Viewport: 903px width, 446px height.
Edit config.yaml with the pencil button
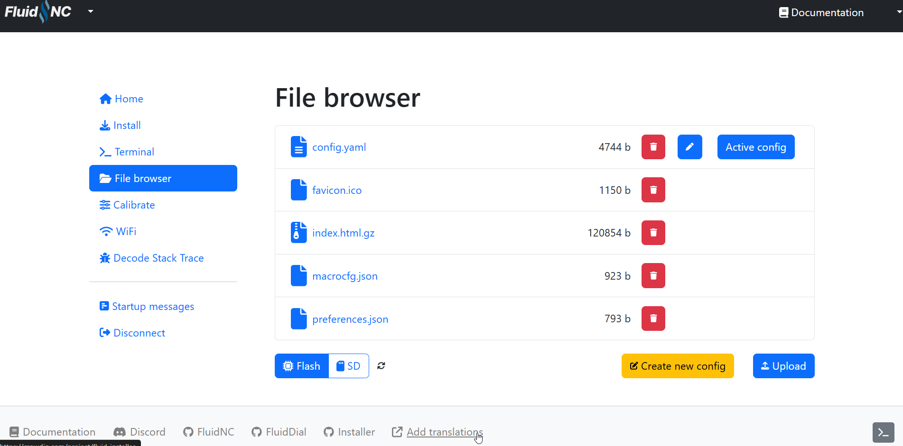coord(689,147)
